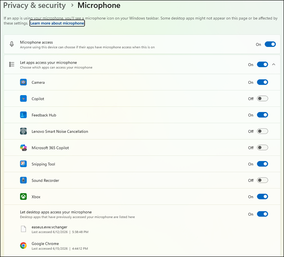Collapse the Let apps access section chevron

tap(273, 64)
